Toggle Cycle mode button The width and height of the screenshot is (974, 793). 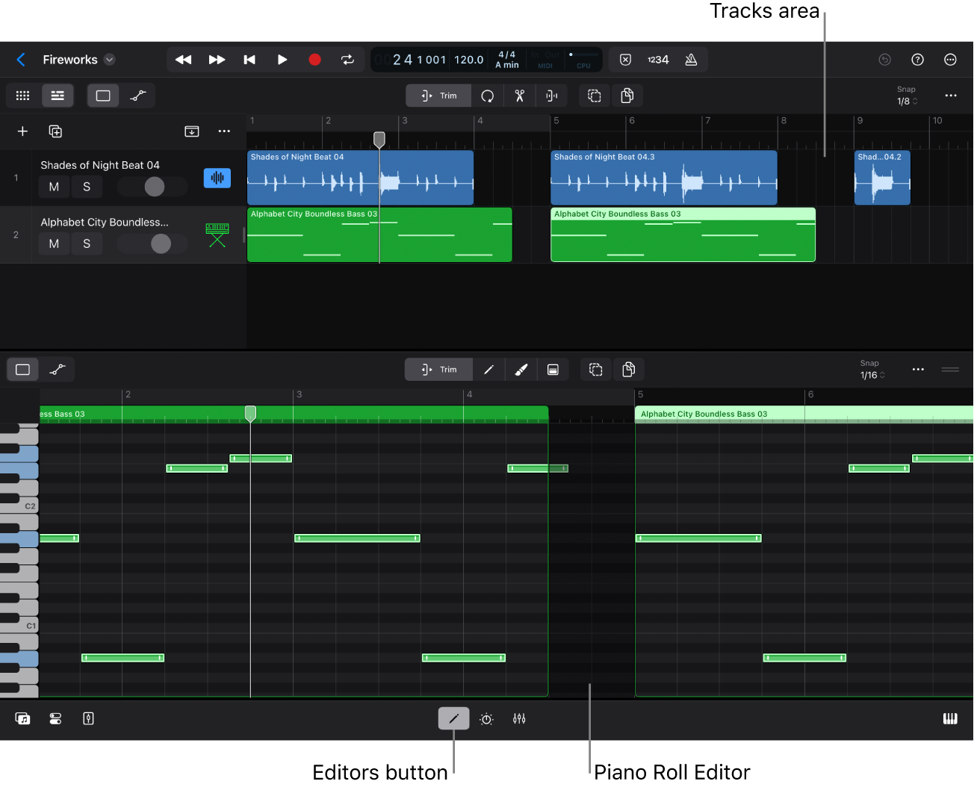click(x=347, y=60)
